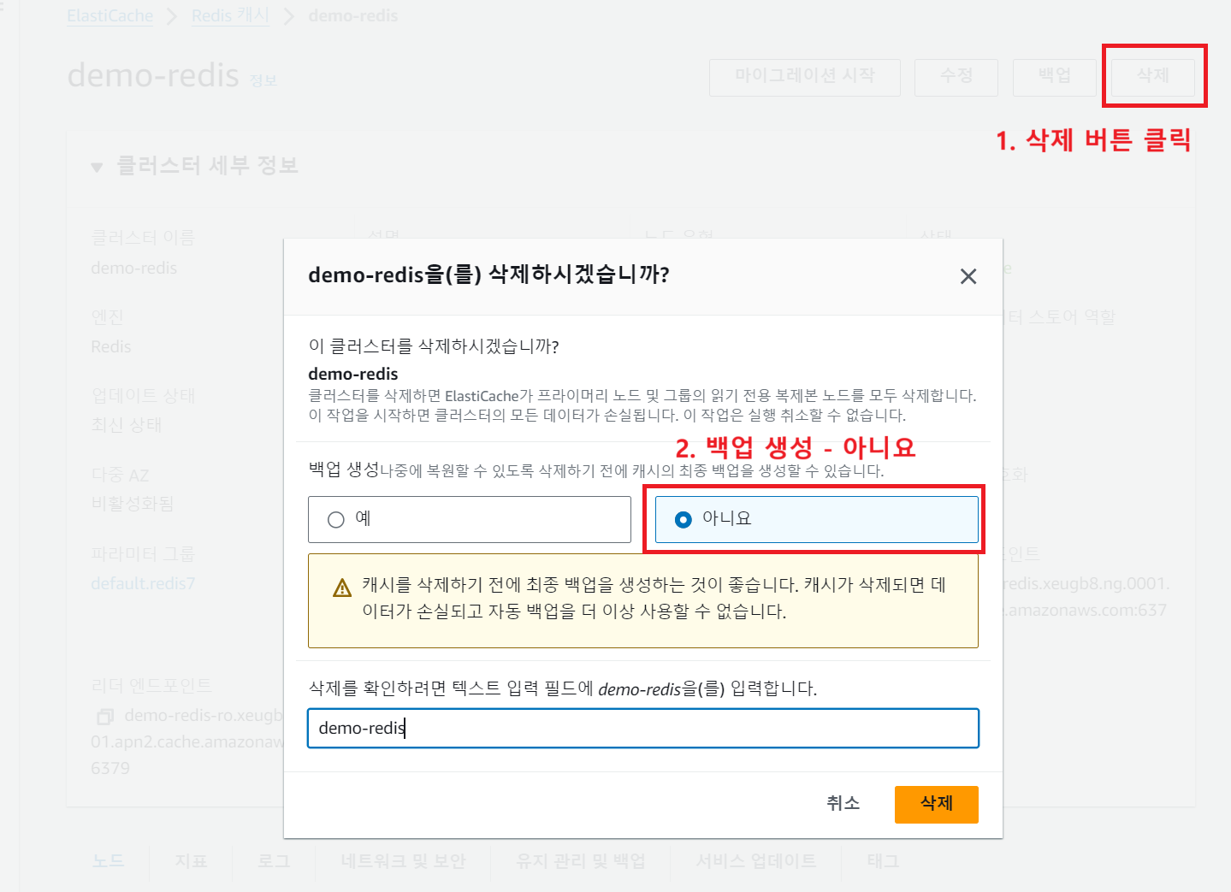Switch to the 노드 tab
The height and width of the screenshot is (892, 1231).
[x=108, y=861]
